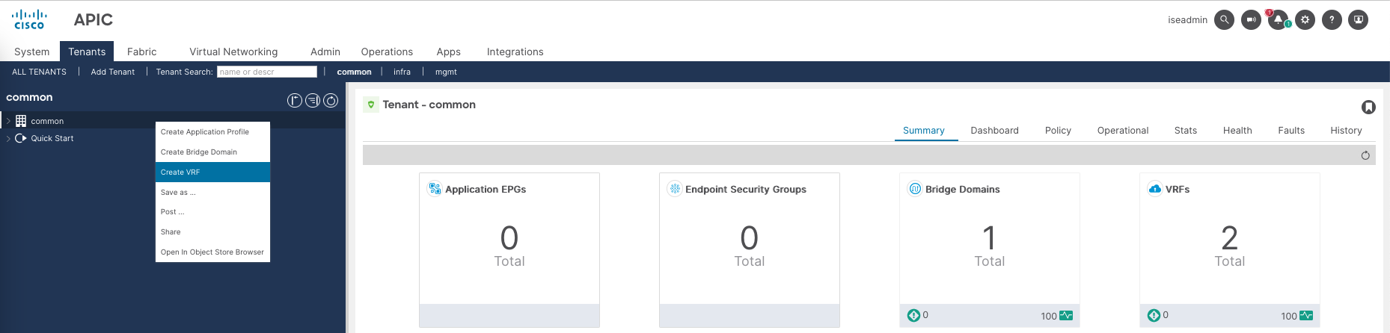Expand the Quick Start tree node
This screenshot has height=333, width=1390.
(8, 138)
